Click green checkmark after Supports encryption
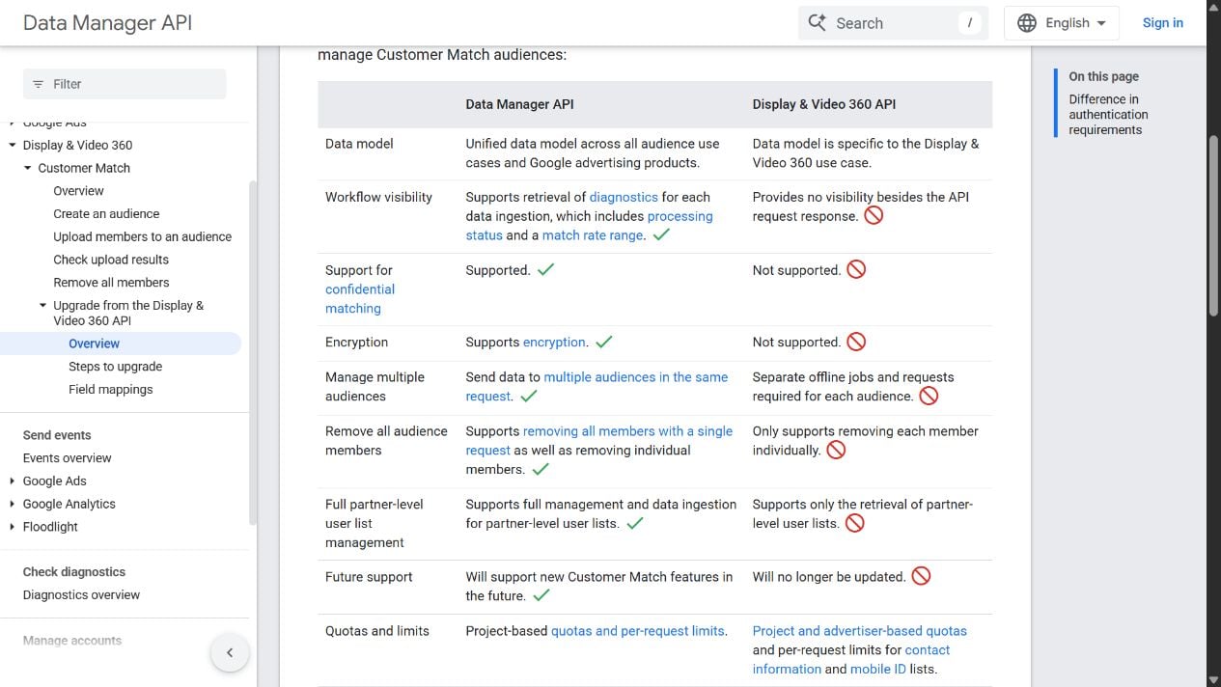 (604, 342)
